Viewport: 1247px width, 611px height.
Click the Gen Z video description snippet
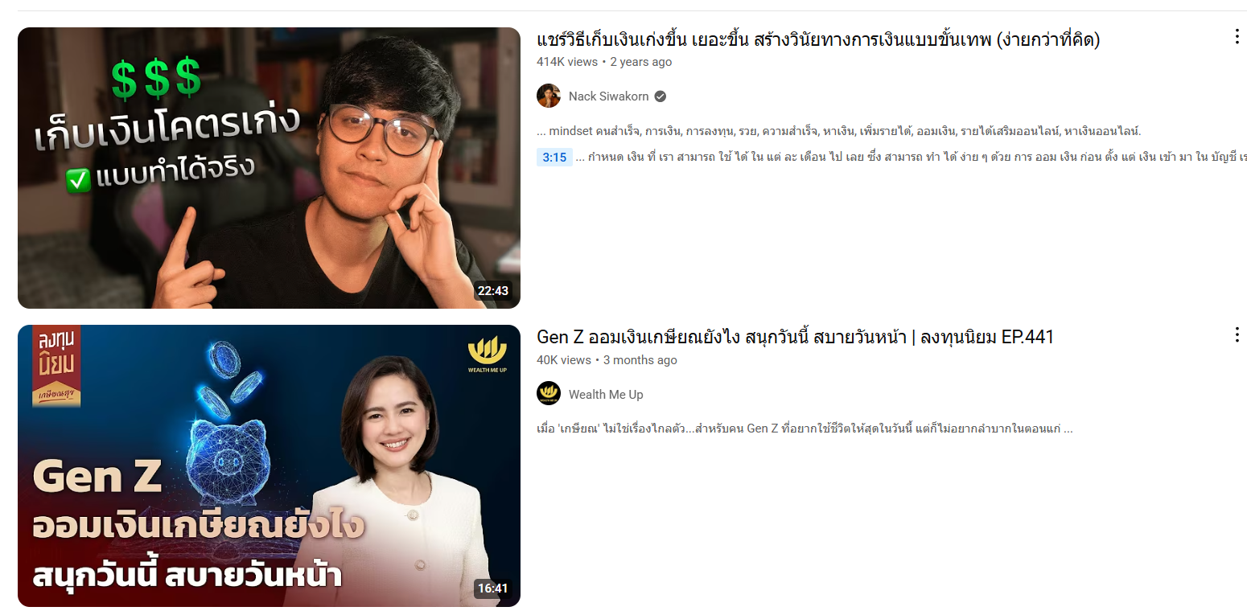[805, 429]
